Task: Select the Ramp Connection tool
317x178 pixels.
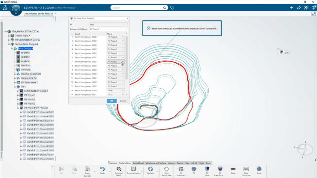Action: coord(246,171)
